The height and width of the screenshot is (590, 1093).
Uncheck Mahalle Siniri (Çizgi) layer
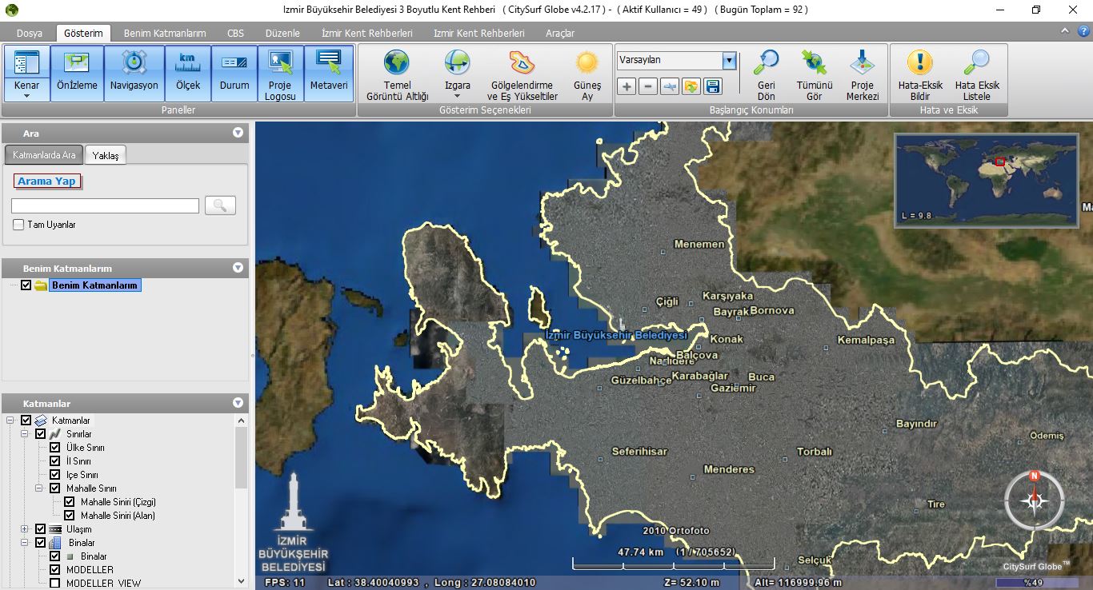69,502
